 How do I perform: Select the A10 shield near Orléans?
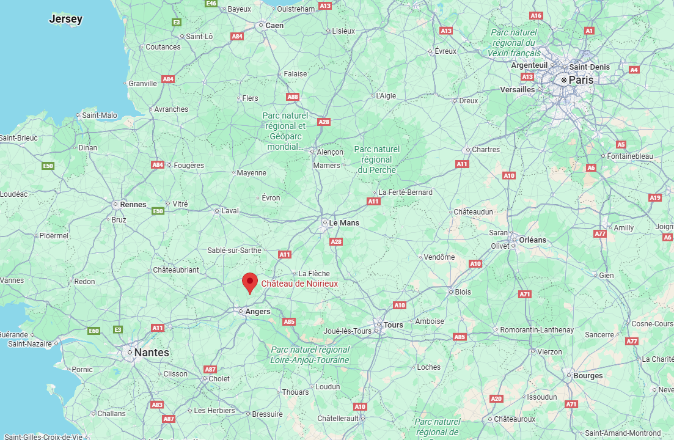click(x=475, y=264)
